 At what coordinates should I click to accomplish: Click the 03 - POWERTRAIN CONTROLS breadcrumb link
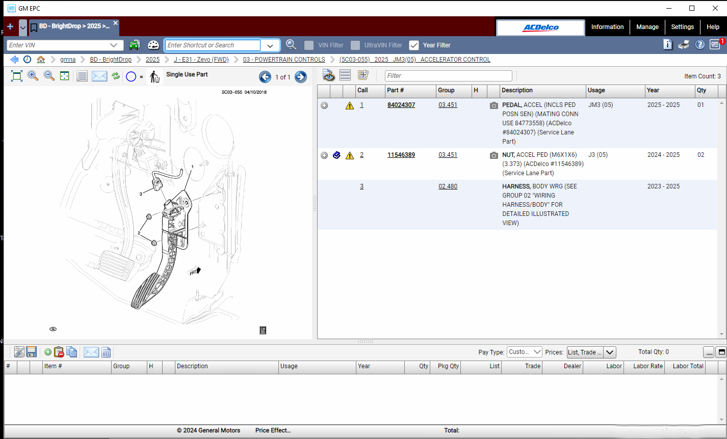[284, 60]
